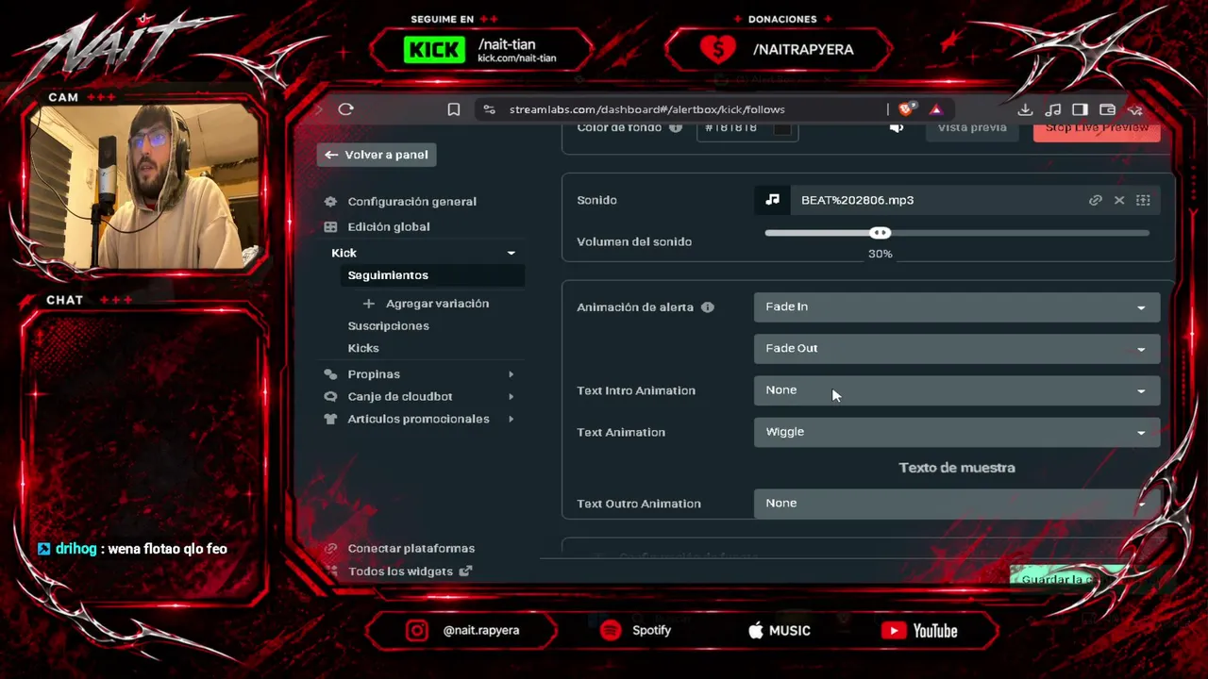Click Agregar variación link
The width and height of the screenshot is (1208, 679).
(x=437, y=304)
